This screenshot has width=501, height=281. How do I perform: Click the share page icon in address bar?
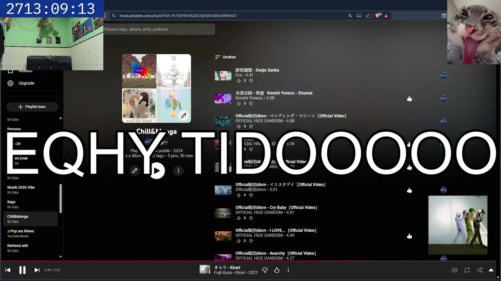tap(368, 16)
